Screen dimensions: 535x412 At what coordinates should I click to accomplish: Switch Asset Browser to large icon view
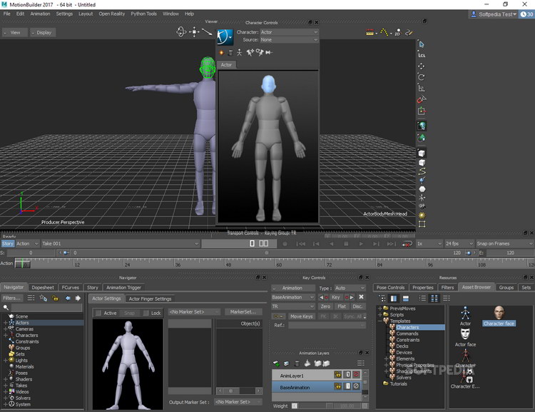434,298
